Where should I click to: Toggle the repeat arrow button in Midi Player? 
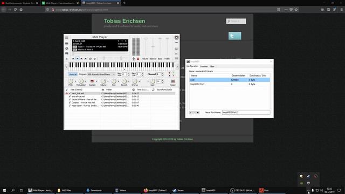(95, 59)
